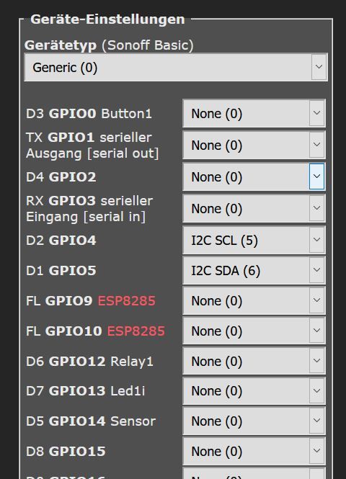Open the TX GPIO1 serial out selector
346x479 pixels.
tap(254, 145)
